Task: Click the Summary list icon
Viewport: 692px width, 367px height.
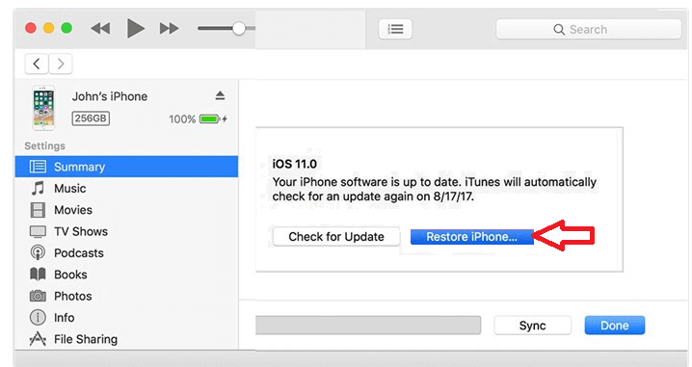Action: click(38, 167)
